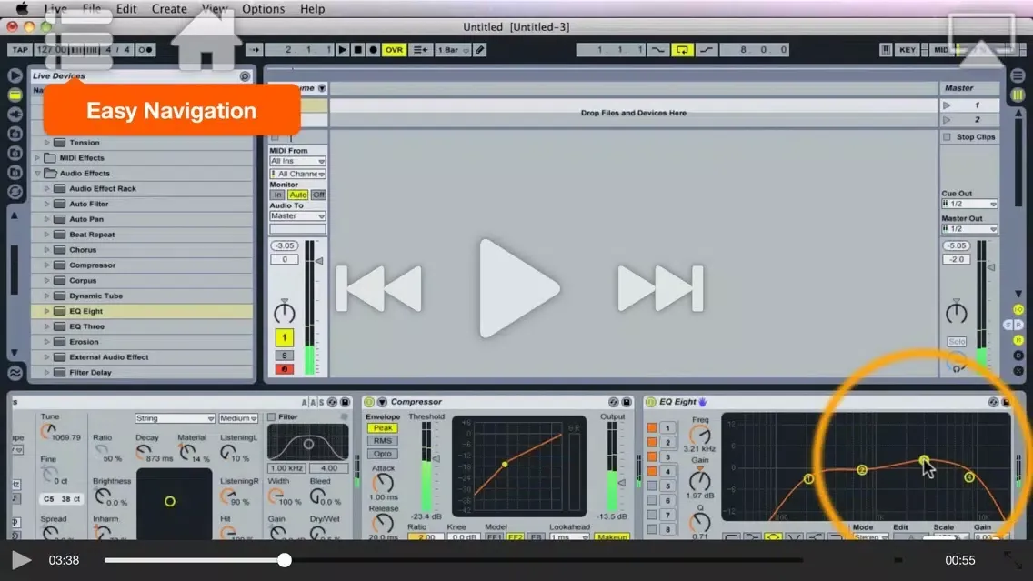The width and height of the screenshot is (1033, 581).
Task: Click Live's transport Play button
Action: click(x=342, y=49)
